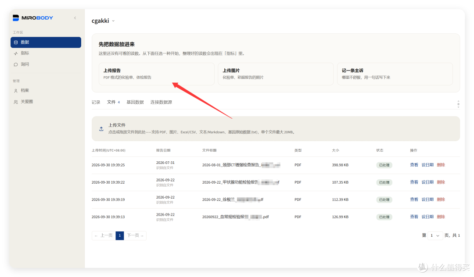Open the page number dropdown after 第
The image size is (474, 277).
(435, 235)
